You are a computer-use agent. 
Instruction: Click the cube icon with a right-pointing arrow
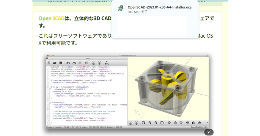click(x=169, y=123)
